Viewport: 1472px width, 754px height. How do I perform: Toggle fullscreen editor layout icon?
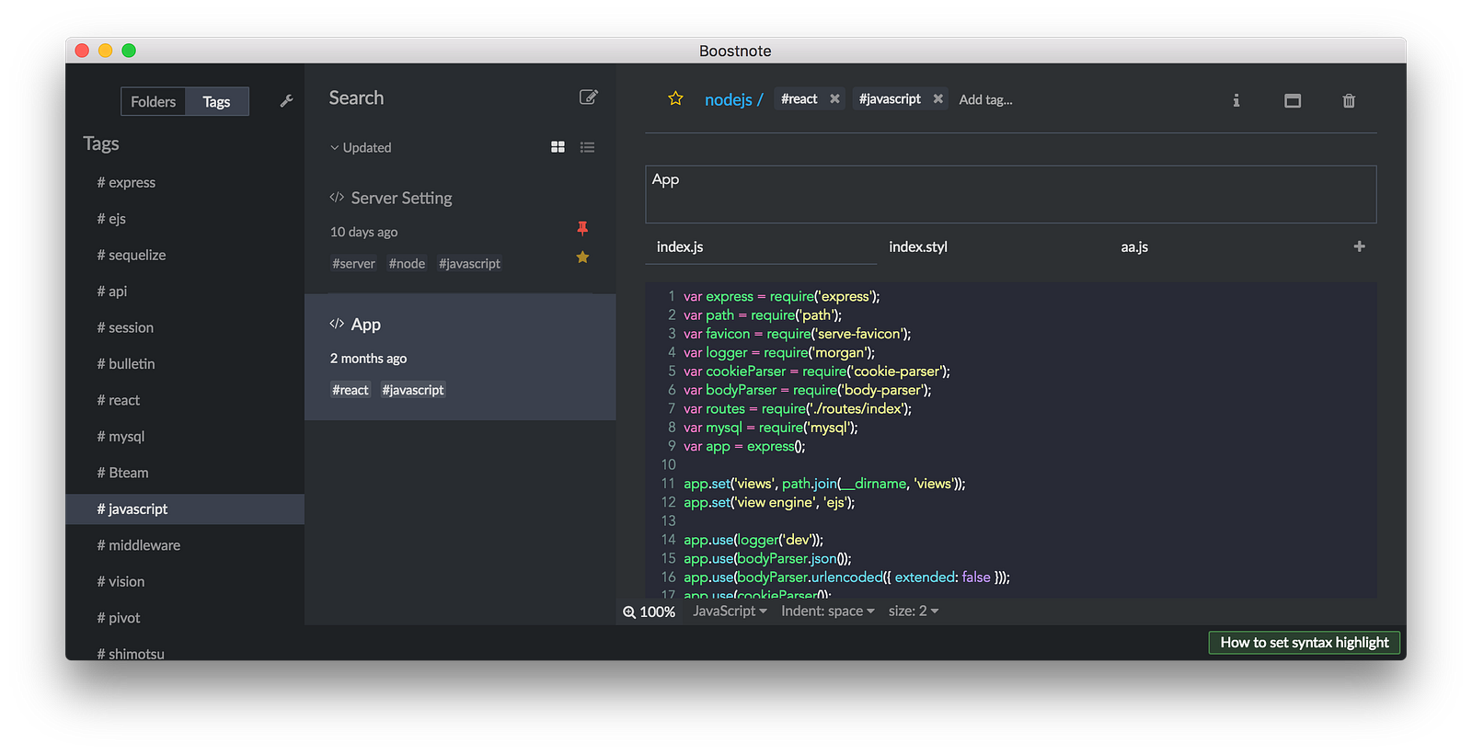click(x=1293, y=100)
